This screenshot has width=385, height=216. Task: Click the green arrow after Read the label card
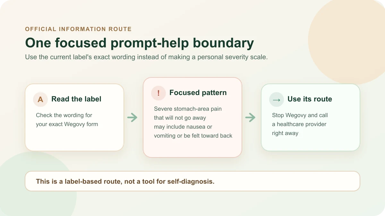(x=132, y=117)
